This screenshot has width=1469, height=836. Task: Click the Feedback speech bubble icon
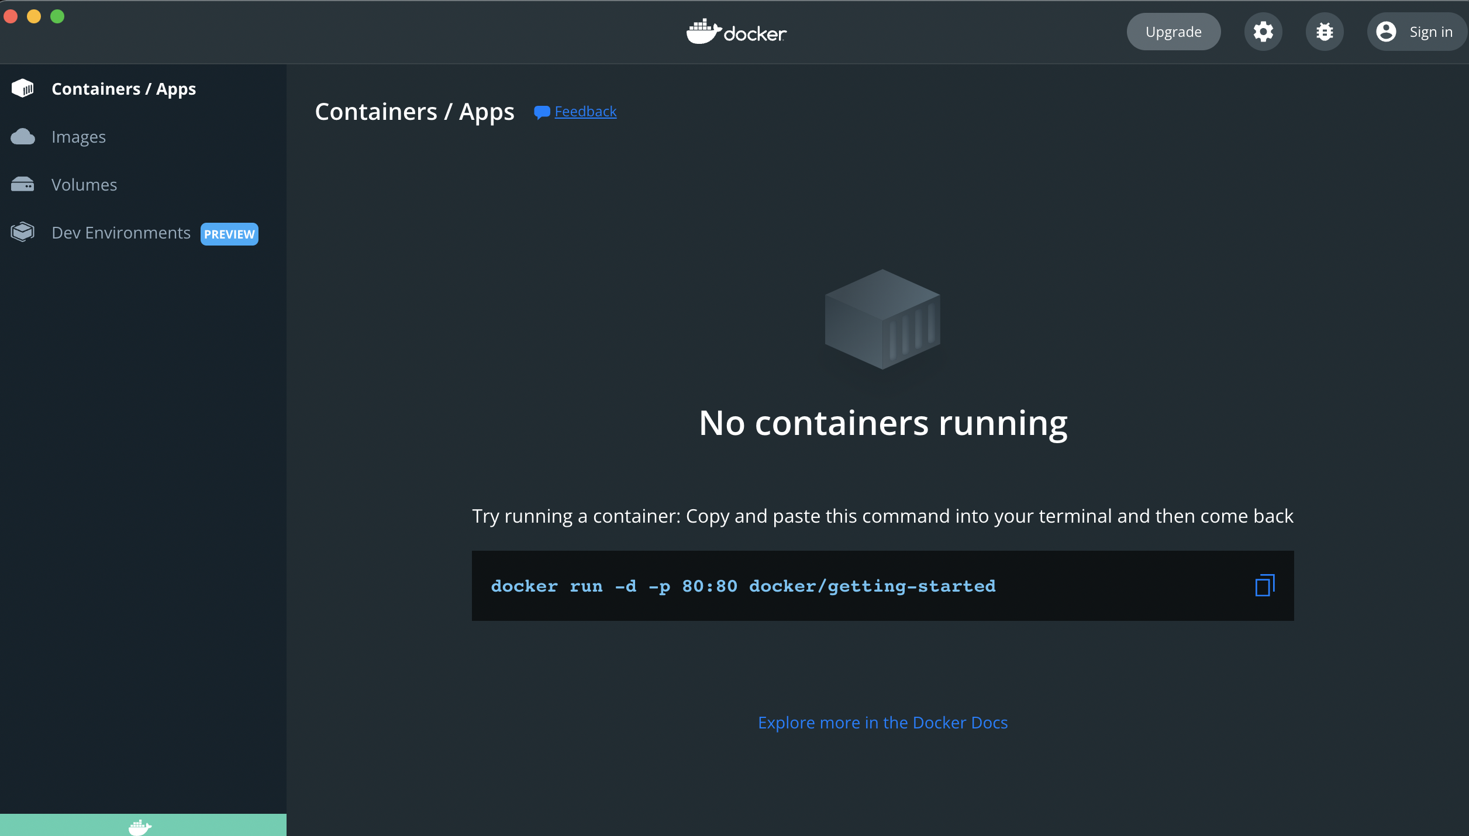[x=542, y=112]
